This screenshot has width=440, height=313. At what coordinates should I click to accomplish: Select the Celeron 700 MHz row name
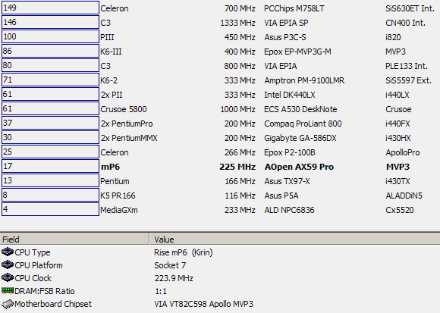[x=115, y=8]
